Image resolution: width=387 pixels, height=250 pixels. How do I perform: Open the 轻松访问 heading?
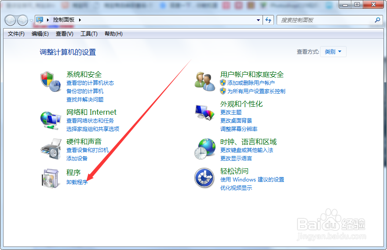pos(234,171)
